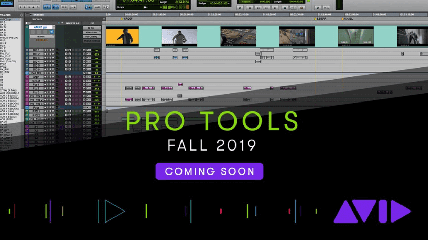Click the Prd DX track blue color circle
Screen dimensions: 428x240
click(x=27, y=73)
